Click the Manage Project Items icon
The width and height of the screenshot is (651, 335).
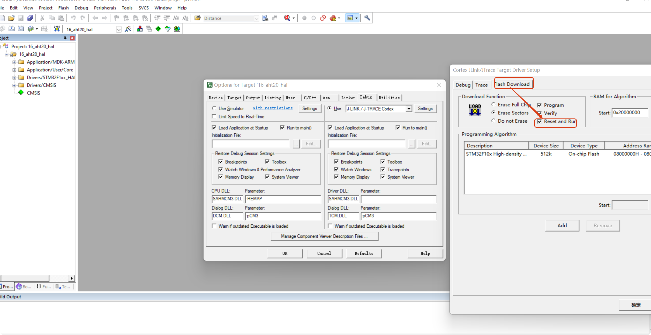[x=140, y=29]
